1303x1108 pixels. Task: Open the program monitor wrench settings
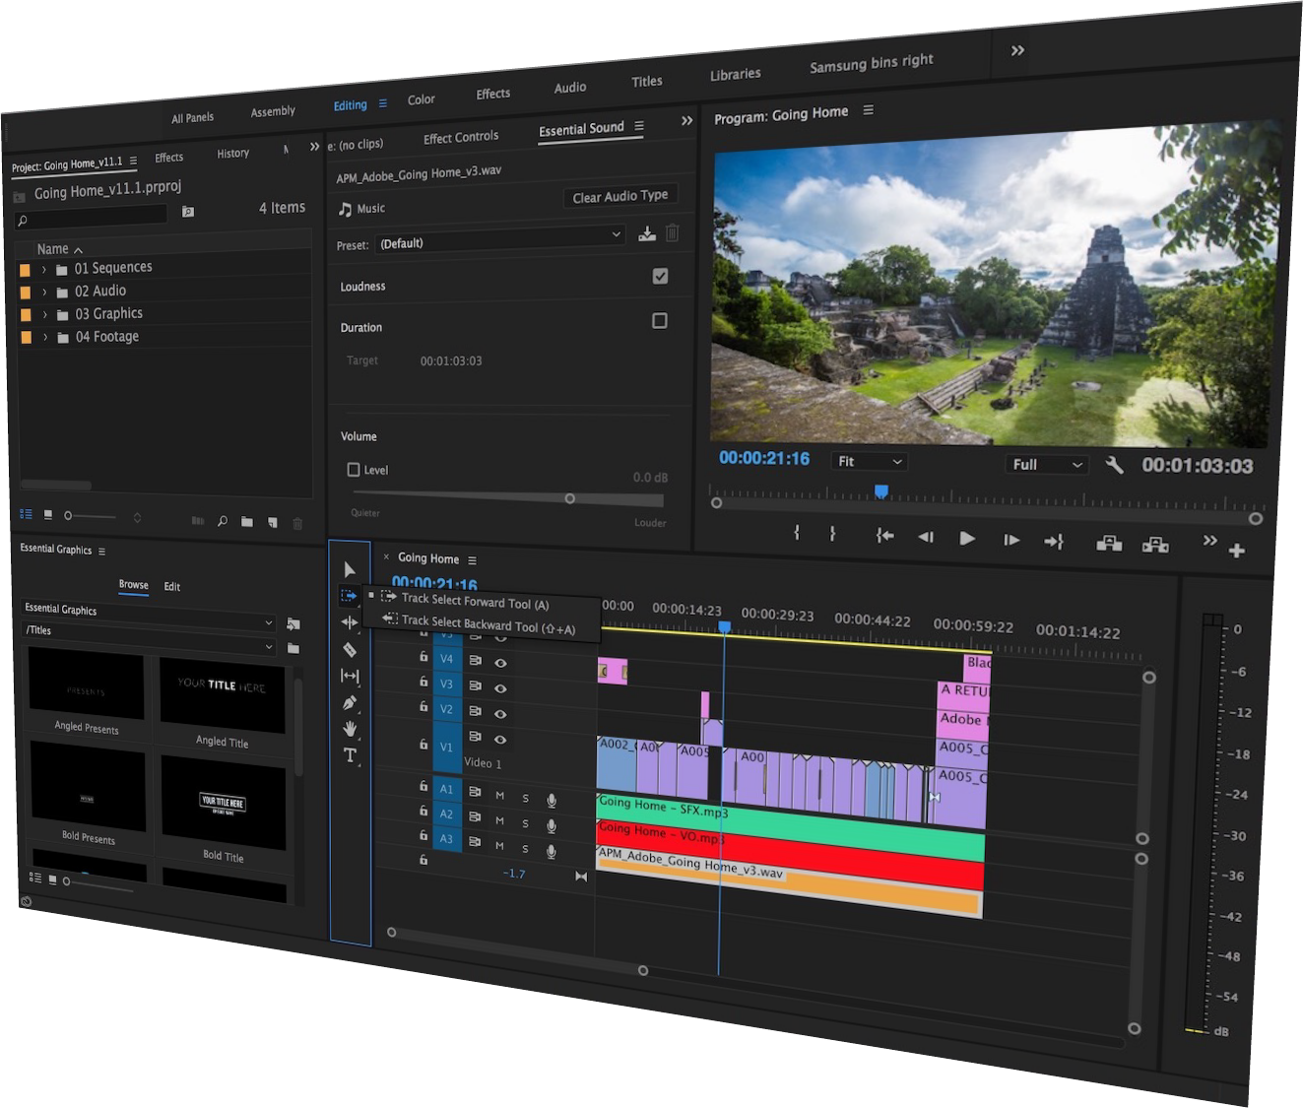(1114, 465)
